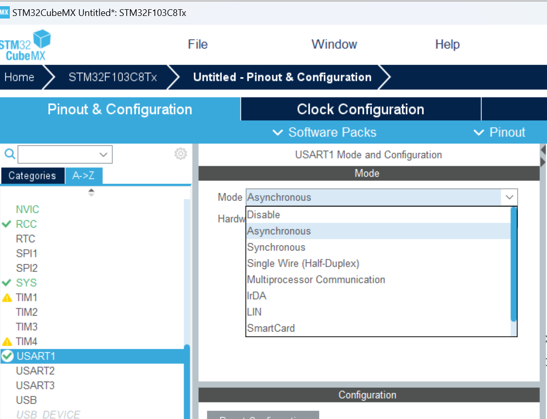Choose Multiprocessor Communication mode
Screen dimensions: 547x419
378,280
